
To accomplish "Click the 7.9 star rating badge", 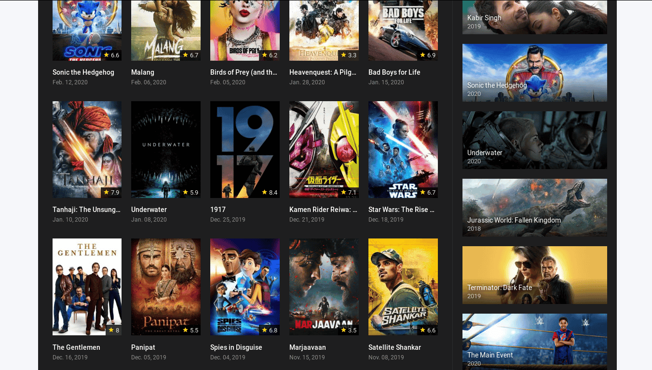I will (111, 192).
